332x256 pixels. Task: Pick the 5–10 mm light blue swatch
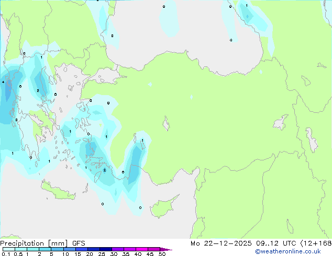pyautogui.click(x=57, y=249)
